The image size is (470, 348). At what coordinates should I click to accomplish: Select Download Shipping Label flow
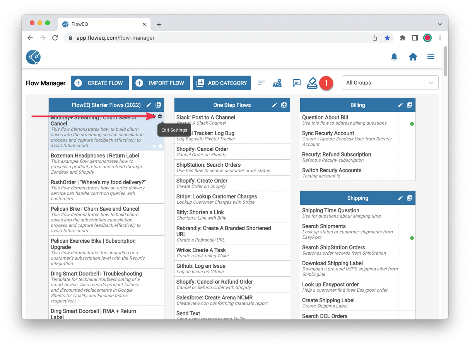[358, 269]
